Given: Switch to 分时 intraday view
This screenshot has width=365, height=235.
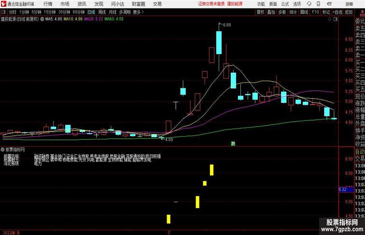Looking at the screenshot, I should point(13,12).
